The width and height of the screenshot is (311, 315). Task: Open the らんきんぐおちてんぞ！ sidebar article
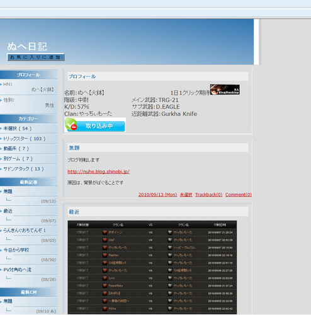coord(25,231)
